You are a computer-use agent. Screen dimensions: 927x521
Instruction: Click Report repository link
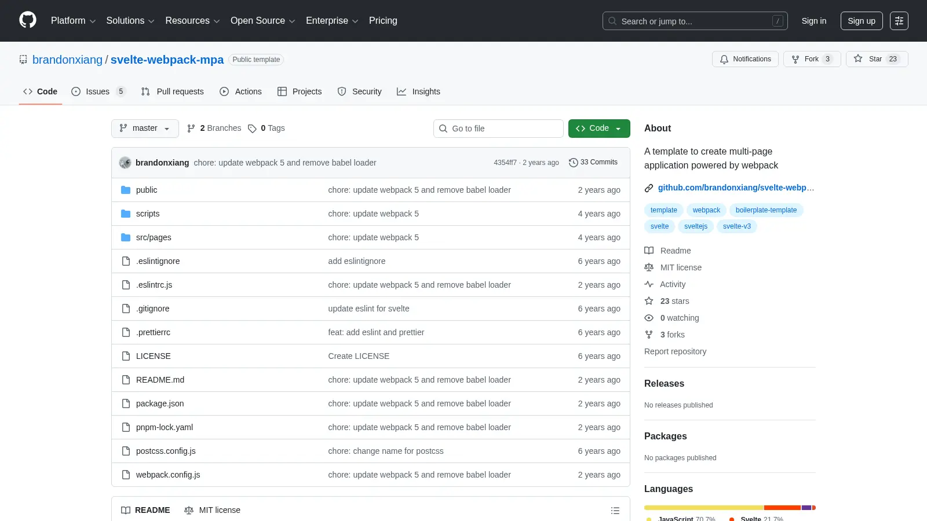click(x=675, y=351)
